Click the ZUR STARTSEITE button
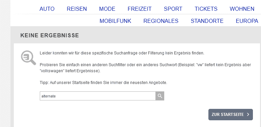 click(x=231, y=115)
